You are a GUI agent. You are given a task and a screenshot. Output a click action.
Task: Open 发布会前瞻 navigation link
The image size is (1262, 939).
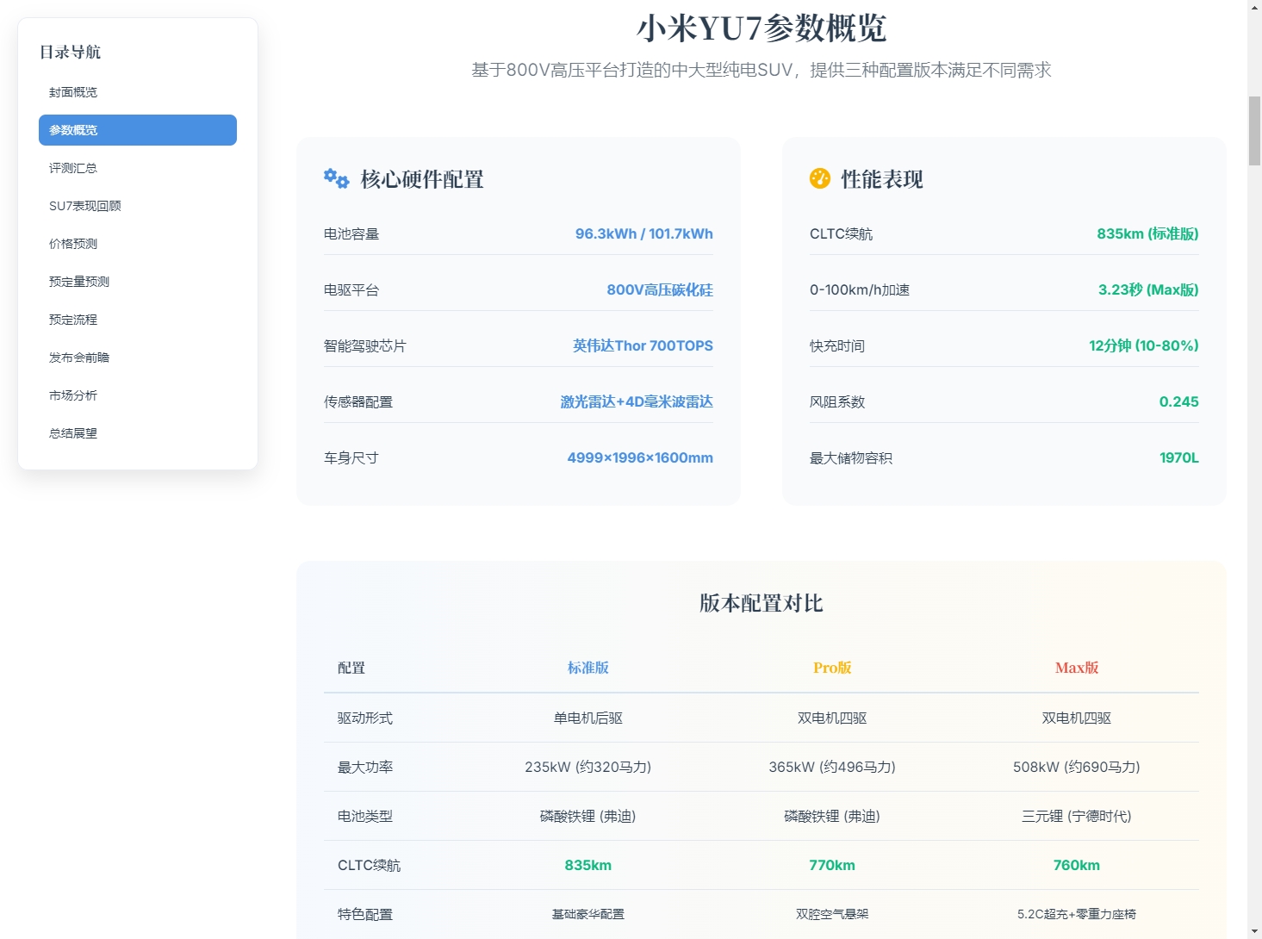[138, 358]
